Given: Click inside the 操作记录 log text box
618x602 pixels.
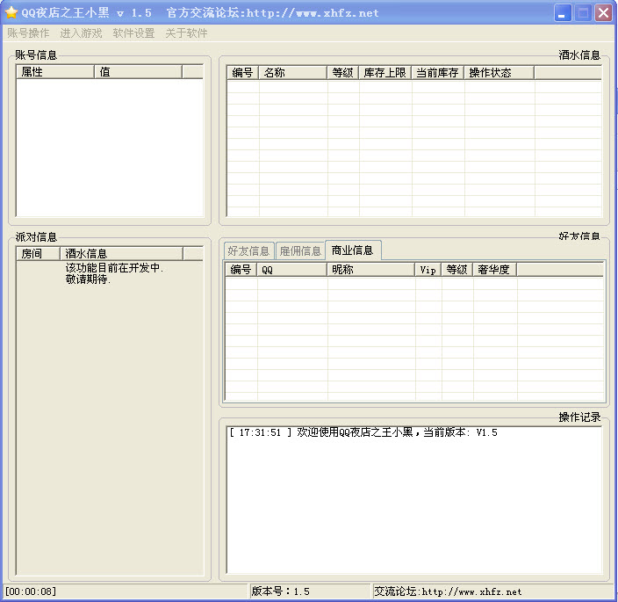Looking at the screenshot, I should coord(413,500).
